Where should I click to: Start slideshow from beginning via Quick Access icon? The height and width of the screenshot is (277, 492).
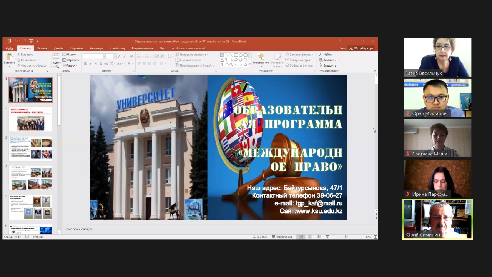tap(31, 41)
